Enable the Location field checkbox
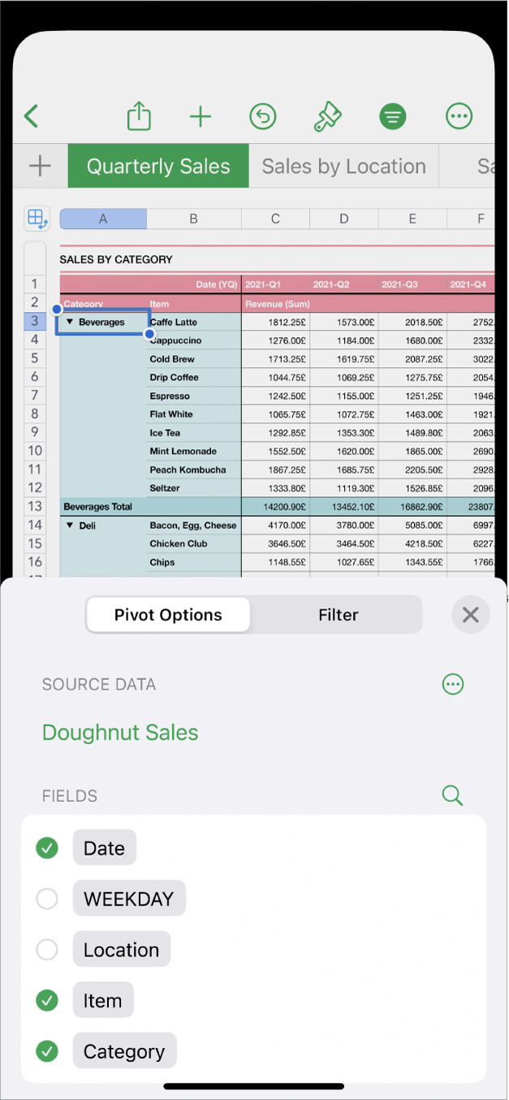The height and width of the screenshot is (1100, 509). (47, 950)
